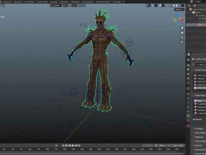
Task: Open the View Layer properties tab
Action: (188, 74)
